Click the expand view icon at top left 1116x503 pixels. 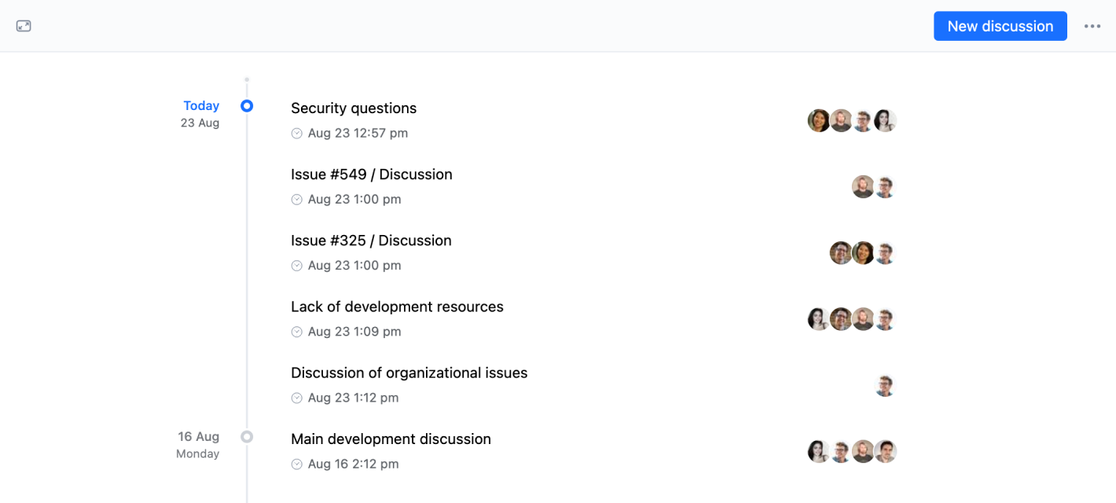(24, 26)
